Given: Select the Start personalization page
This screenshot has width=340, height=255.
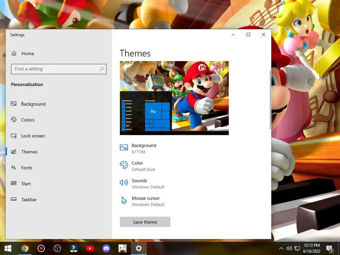Looking at the screenshot, I should (26, 184).
